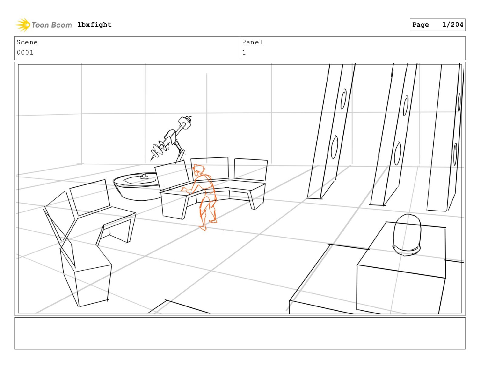
Task: Click the dome helmet on the desk
Action: click(407, 234)
